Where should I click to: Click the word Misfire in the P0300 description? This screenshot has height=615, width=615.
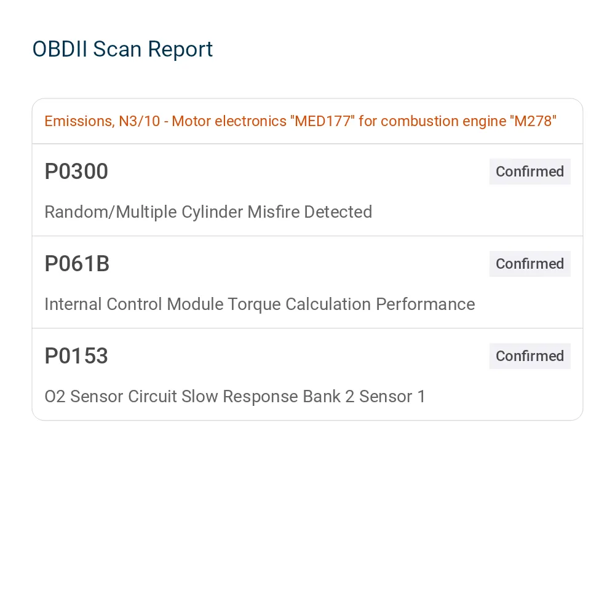[x=274, y=212]
